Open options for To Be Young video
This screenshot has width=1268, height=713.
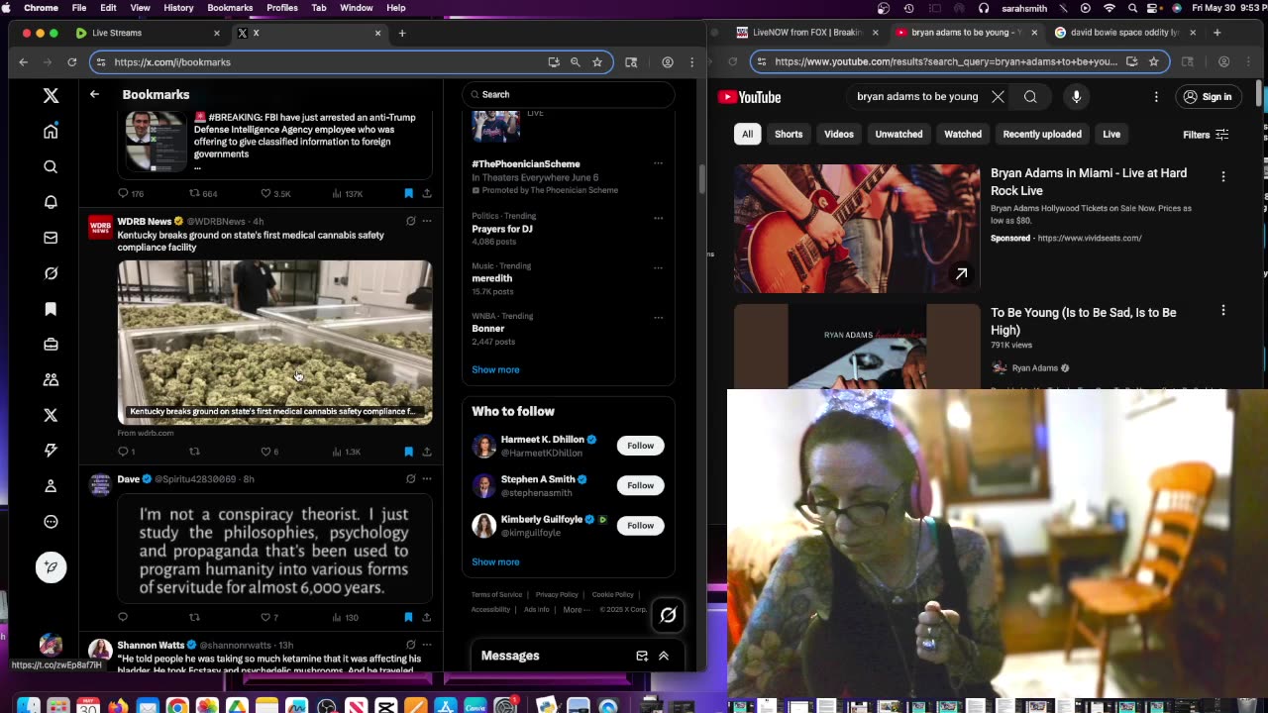tap(1223, 310)
